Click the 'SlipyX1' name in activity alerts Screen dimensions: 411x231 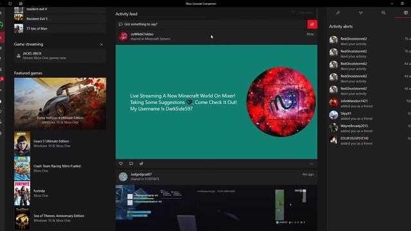coord(345,114)
